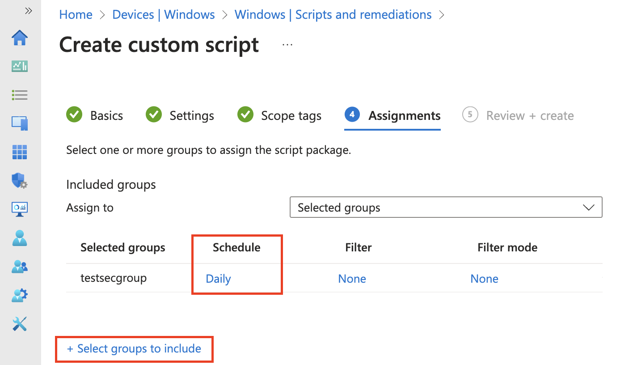The height and width of the screenshot is (365, 633).
Task: Click Select groups to include
Action: (134, 349)
